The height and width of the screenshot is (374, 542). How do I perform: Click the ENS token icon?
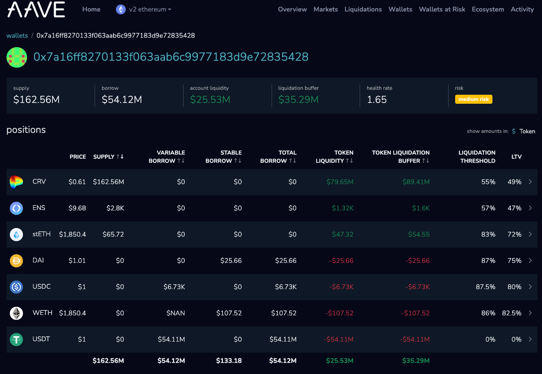click(16, 208)
